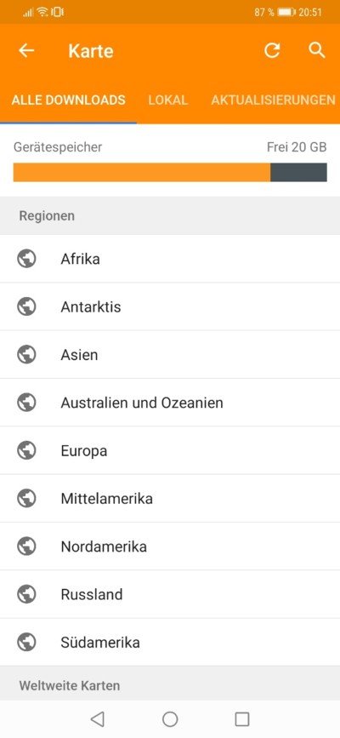Expand the Nordamerika region
Image resolution: width=340 pixels, height=738 pixels.
[x=170, y=547]
